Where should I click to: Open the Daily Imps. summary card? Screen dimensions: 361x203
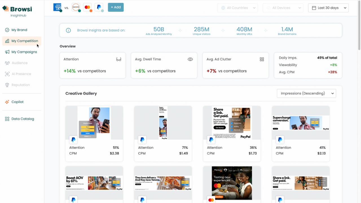click(x=308, y=65)
